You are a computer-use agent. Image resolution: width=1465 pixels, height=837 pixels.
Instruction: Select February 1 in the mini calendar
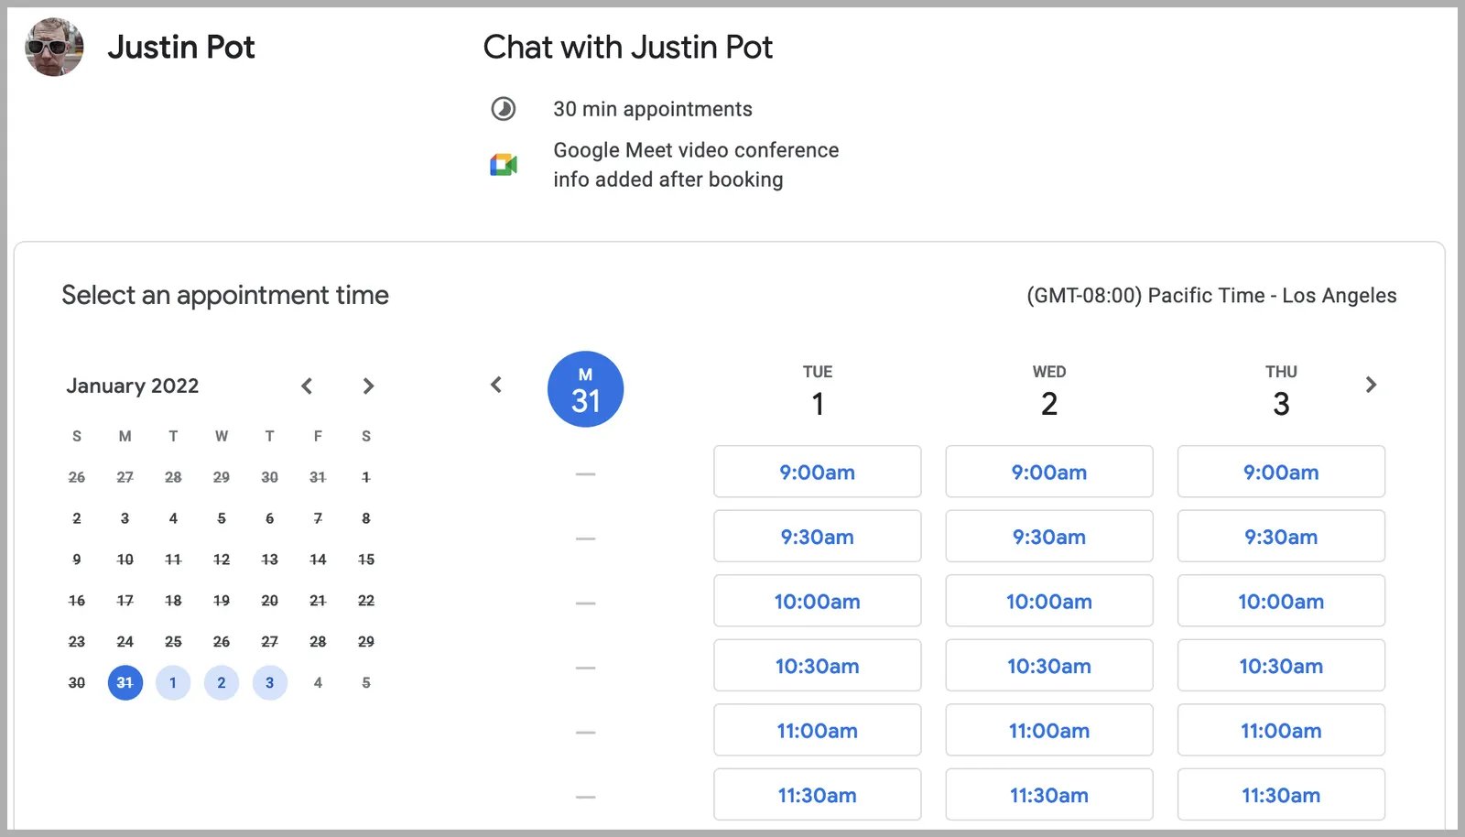173,682
